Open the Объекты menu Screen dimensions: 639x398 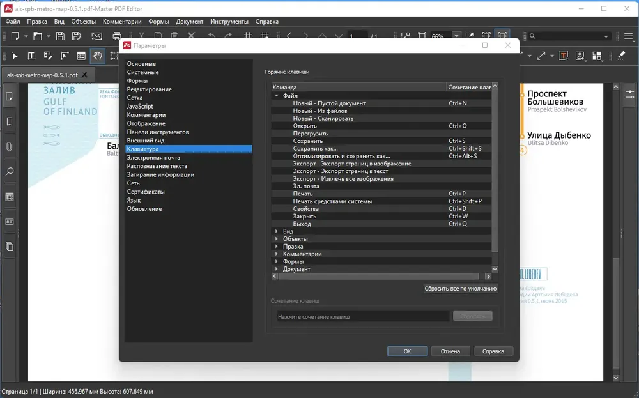83,22
